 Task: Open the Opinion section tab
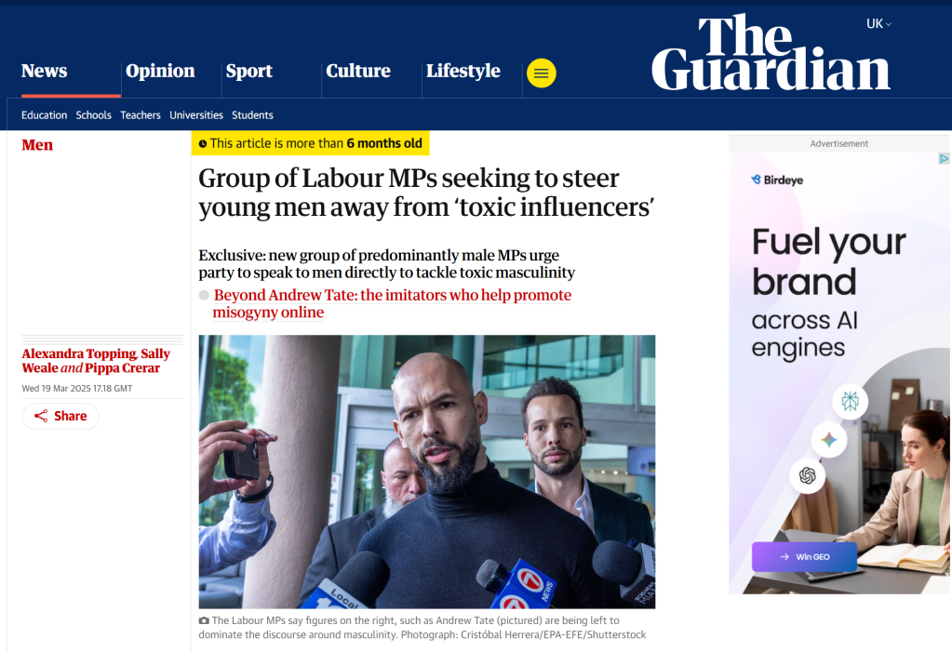pos(160,71)
